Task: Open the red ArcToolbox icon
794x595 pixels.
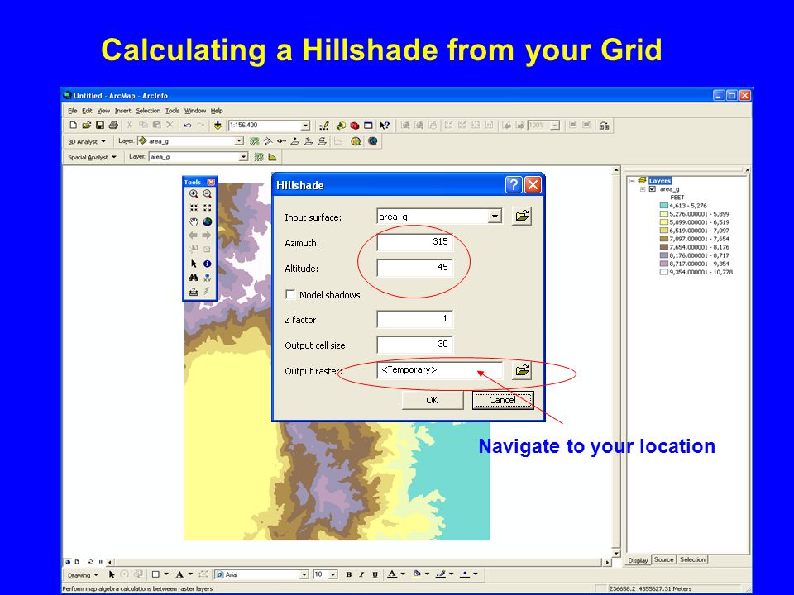Action: [355, 126]
